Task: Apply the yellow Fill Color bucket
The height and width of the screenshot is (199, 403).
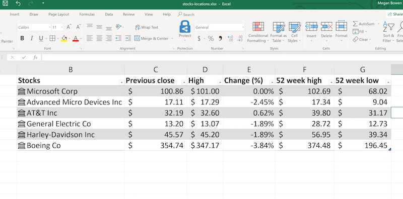Action: 64,39
